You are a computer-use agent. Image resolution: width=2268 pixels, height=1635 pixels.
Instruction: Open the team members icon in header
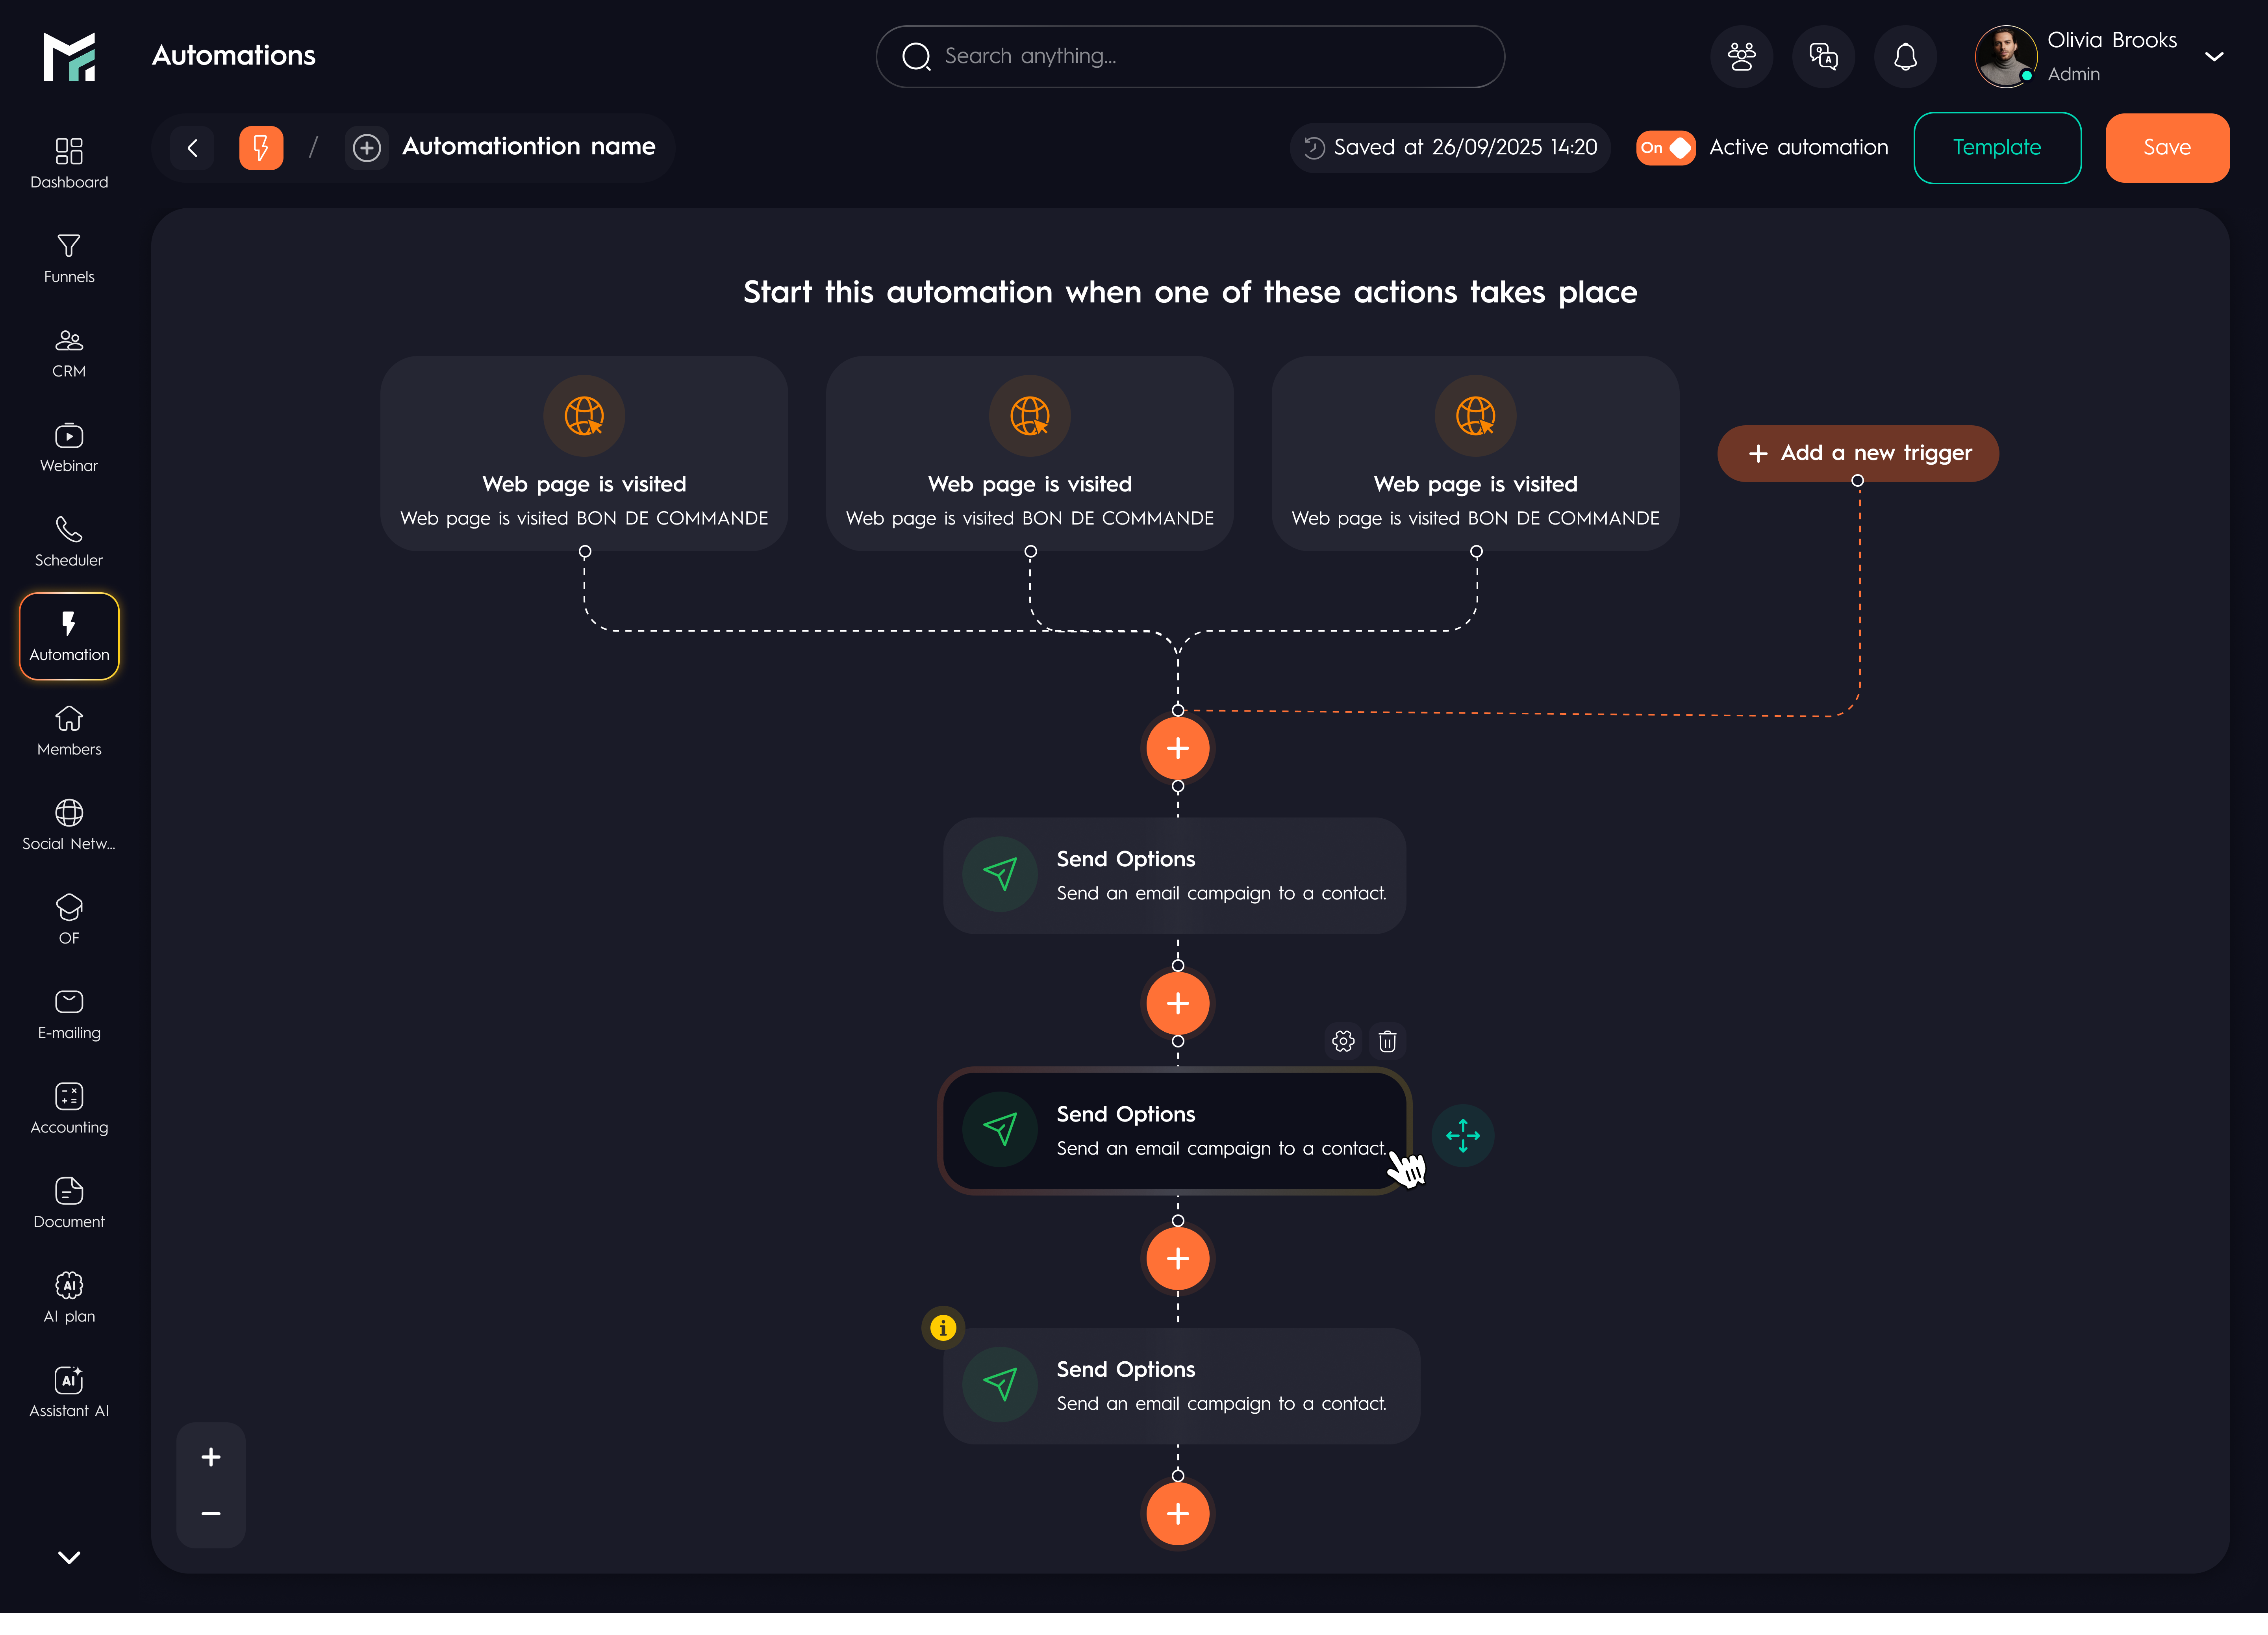[x=1741, y=57]
